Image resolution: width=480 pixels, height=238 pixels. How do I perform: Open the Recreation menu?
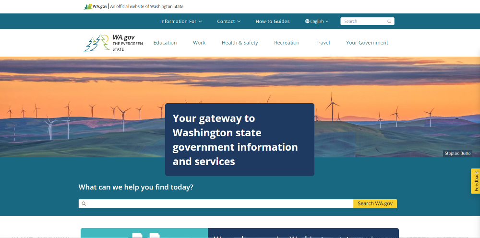pyautogui.click(x=287, y=43)
